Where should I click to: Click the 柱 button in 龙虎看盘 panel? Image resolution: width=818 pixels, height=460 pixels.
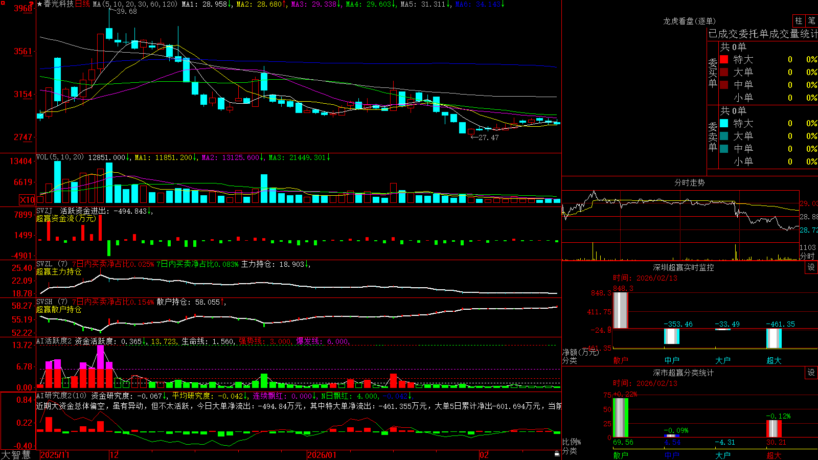pos(799,20)
